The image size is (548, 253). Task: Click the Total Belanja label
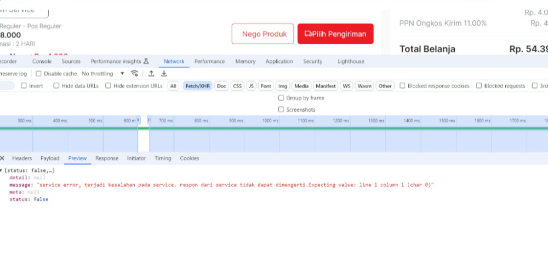[x=427, y=49]
